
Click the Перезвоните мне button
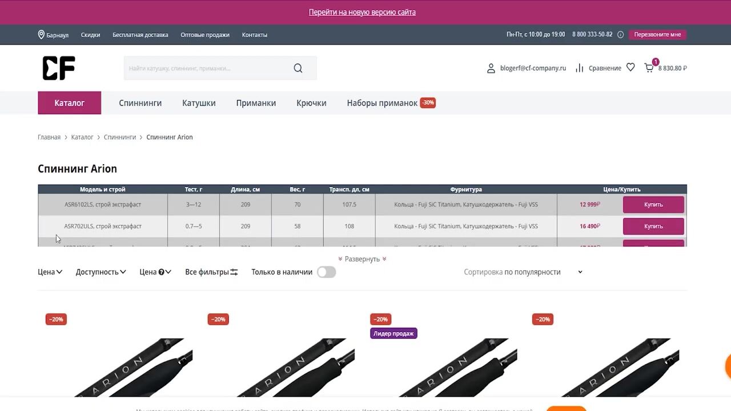point(657,35)
